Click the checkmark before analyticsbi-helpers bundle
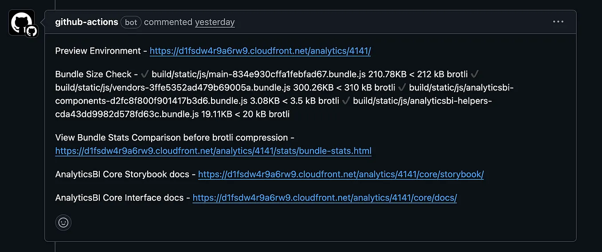The image size is (602, 252). coord(346,101)
